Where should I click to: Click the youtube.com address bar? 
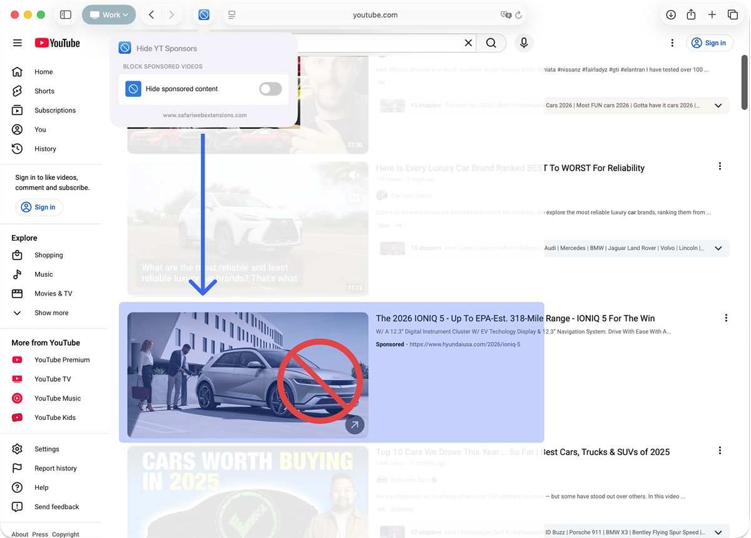(x=375, y=14)
